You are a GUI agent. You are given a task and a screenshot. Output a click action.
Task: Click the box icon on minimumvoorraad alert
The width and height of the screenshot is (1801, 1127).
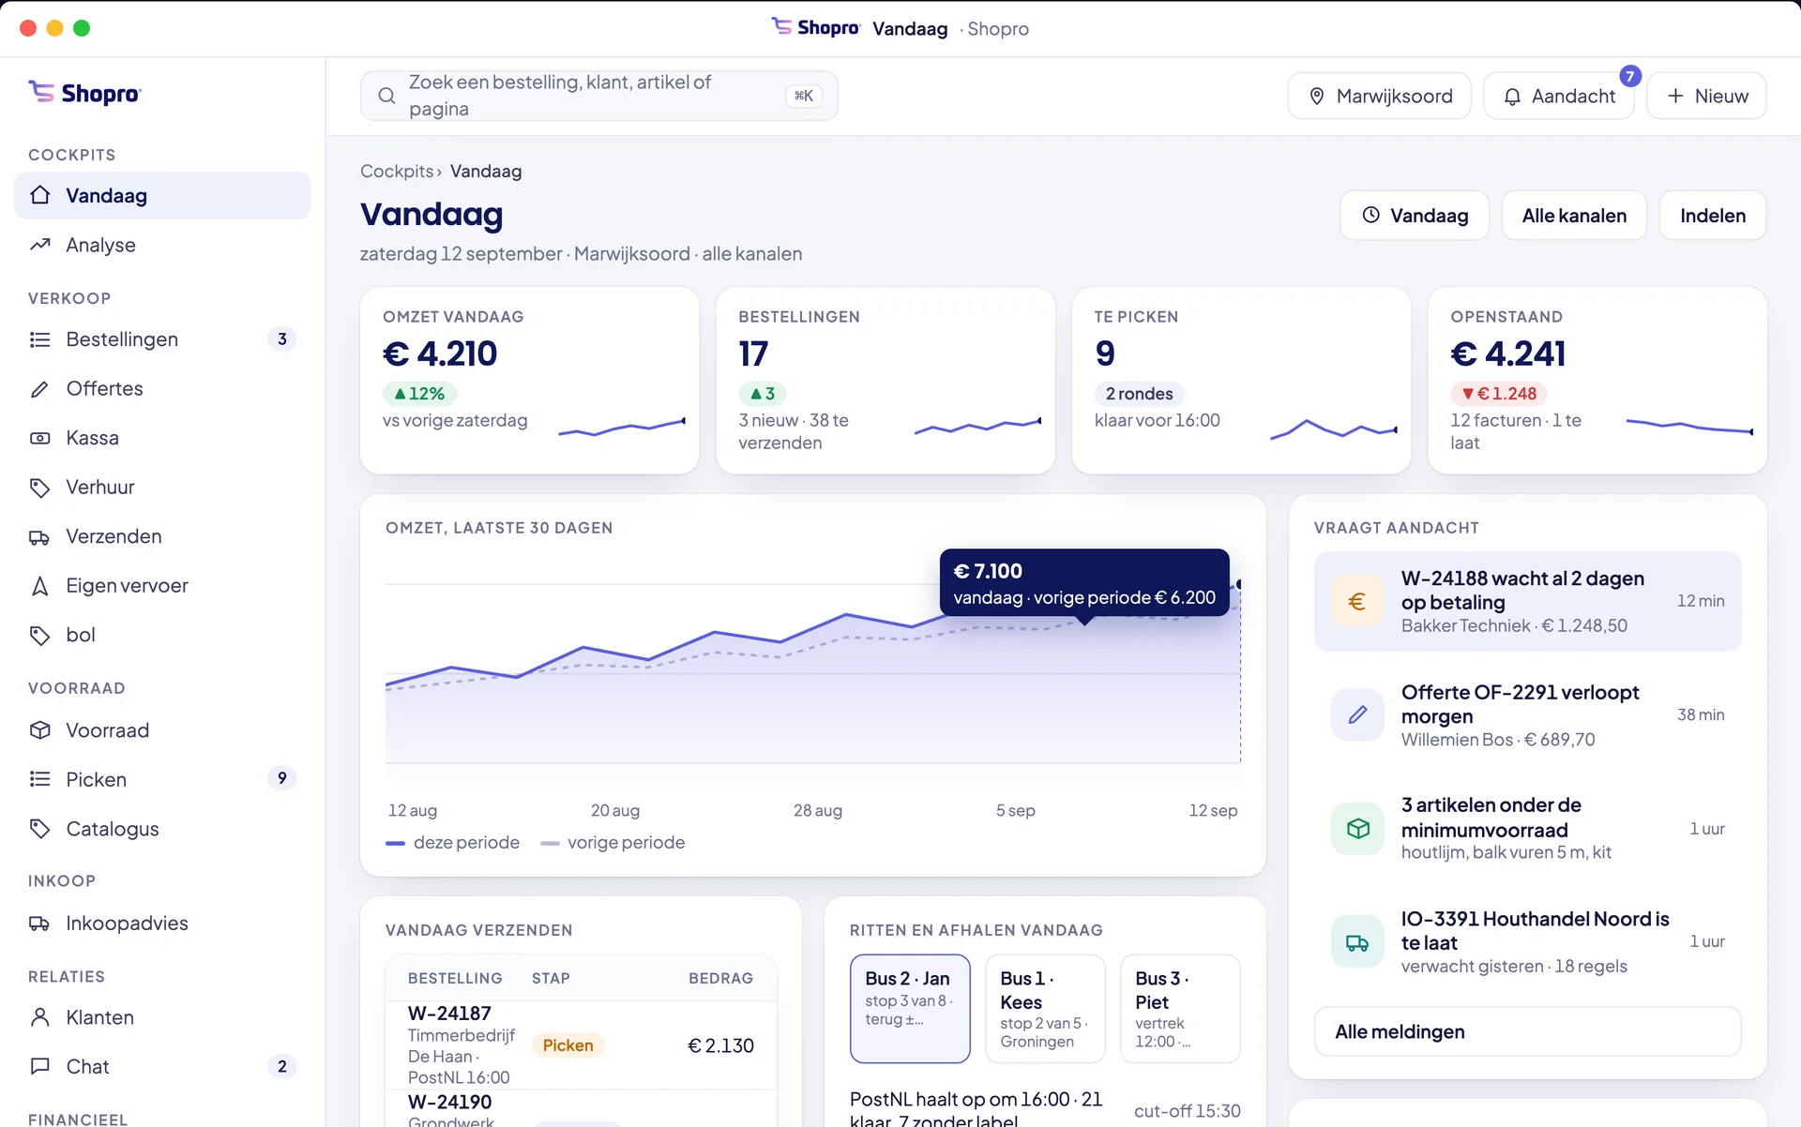click(1357, 828)
